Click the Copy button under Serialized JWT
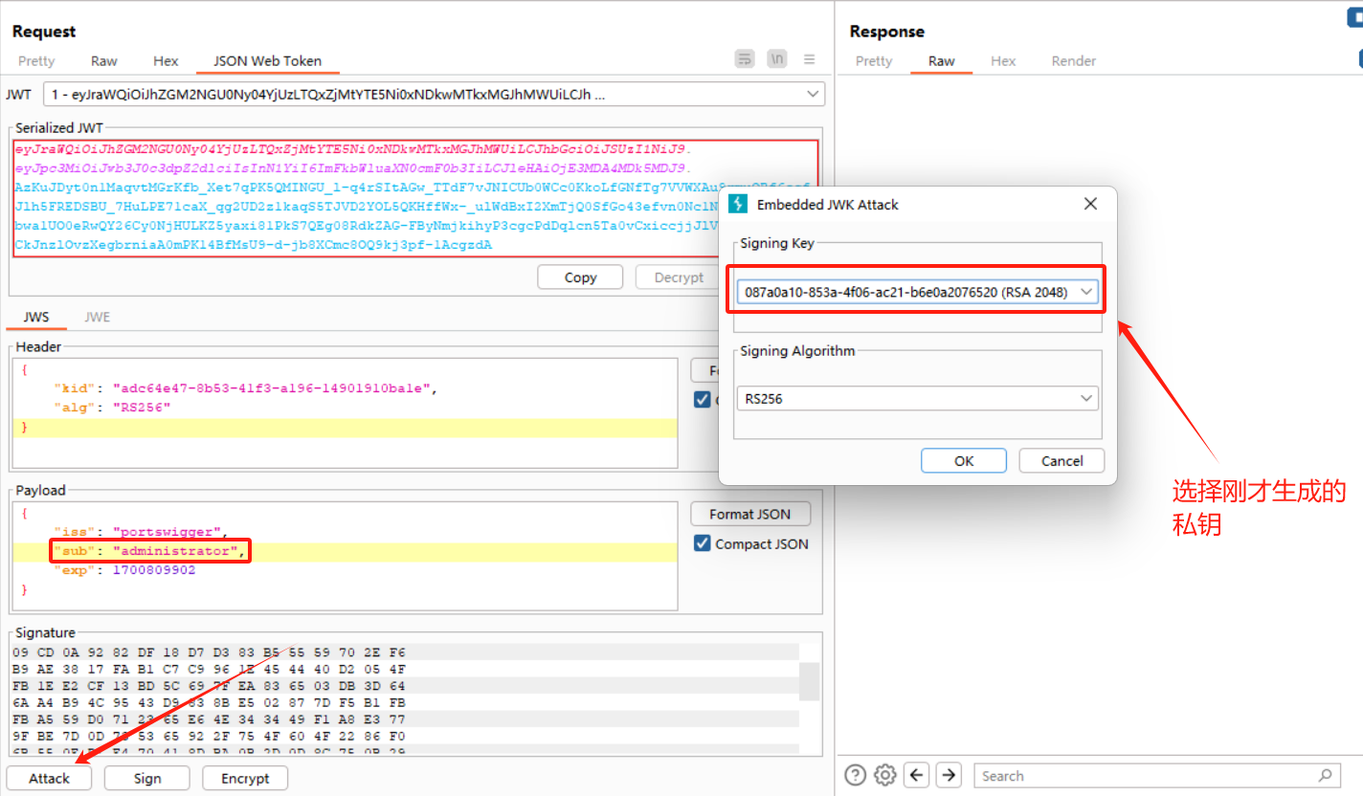 click(x=580, y=277)
